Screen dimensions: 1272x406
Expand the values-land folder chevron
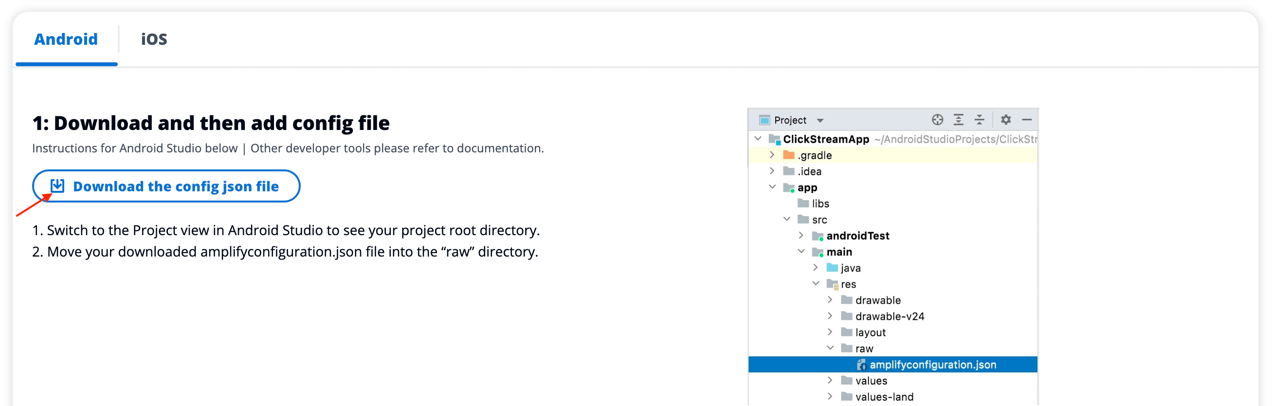pos(830,396)
